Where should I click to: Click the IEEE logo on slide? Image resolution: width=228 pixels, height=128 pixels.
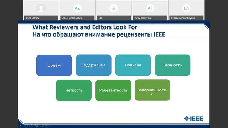point(193,118)
